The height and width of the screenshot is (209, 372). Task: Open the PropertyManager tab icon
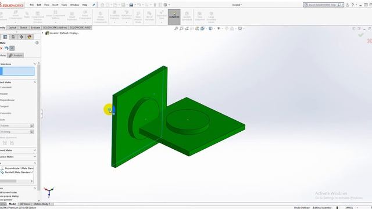5,37
